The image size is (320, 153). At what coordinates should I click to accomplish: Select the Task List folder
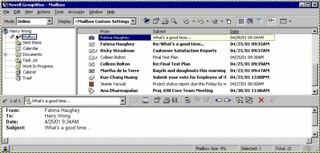(30, 60)
